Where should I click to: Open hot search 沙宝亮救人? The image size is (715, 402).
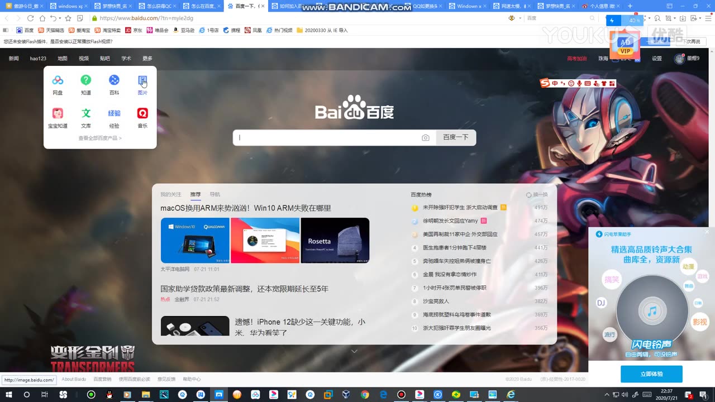pyautogui.click(x=436, y=301)
